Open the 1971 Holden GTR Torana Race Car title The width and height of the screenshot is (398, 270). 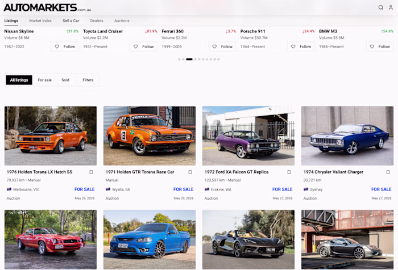pos(140,172)
